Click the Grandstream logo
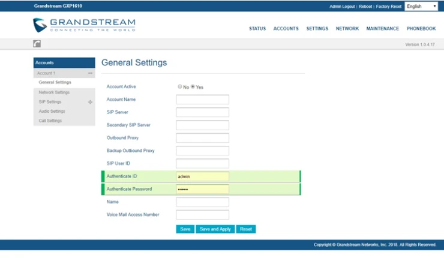This screenshot has width=444, height=258. click(x=84, y=25)
